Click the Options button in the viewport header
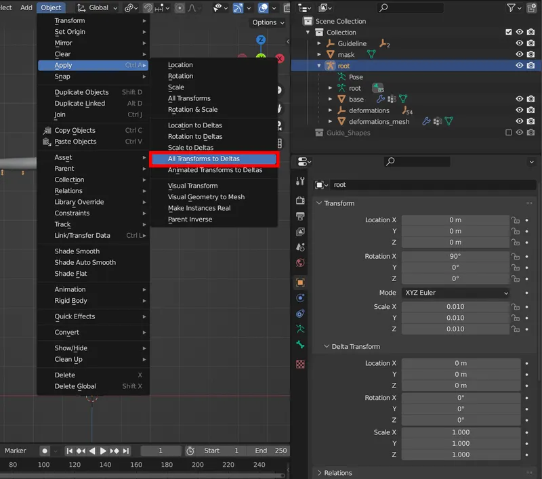Image resolution: width=542 pixels, height=479 pixels. pos(267,22)
